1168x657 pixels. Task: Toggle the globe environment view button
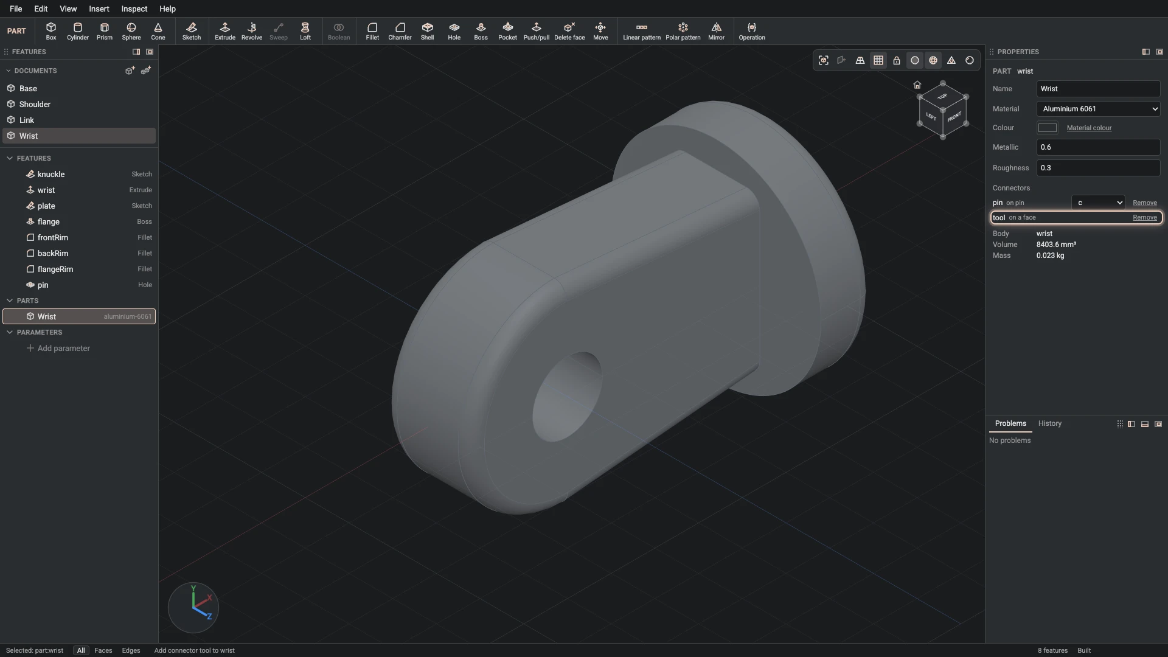point(933,60)
